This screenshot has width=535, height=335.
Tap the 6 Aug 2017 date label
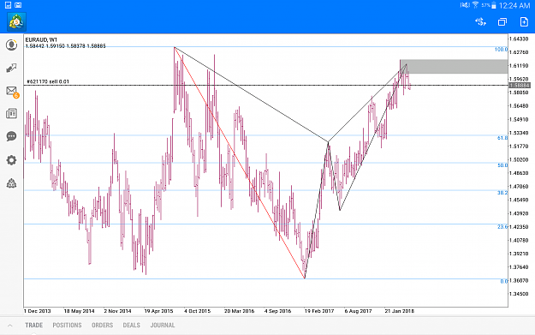point(359,311)
